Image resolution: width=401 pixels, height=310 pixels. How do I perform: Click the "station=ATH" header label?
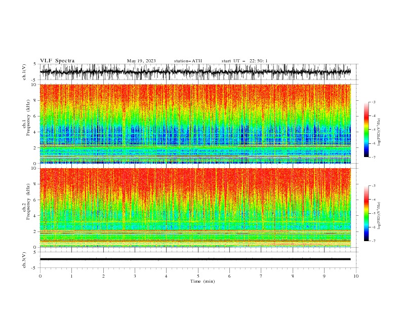tap(188, 61)
